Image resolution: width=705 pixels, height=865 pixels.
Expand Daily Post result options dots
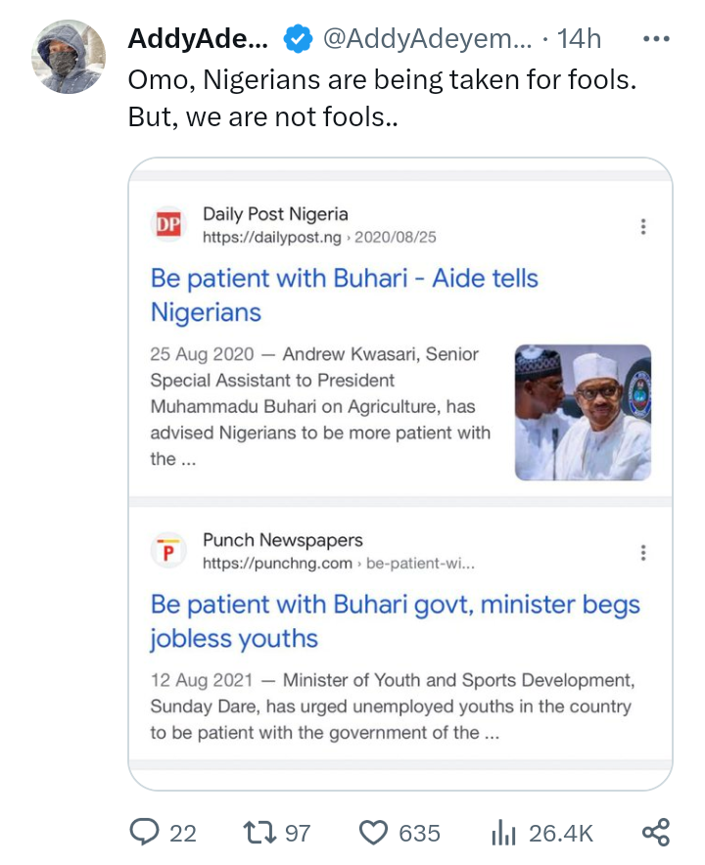click(x=643, y=227)
